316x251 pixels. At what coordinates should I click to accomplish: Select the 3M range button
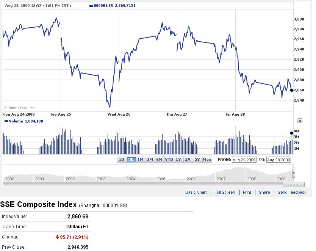tap(150, 160)
